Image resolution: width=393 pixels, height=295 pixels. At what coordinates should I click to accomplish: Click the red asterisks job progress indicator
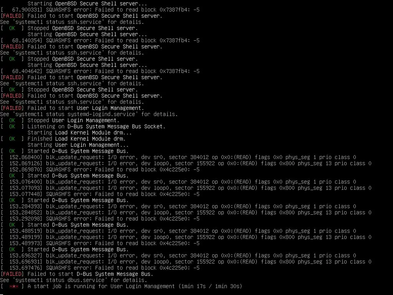pyautogui.click(x=14, y=286)
